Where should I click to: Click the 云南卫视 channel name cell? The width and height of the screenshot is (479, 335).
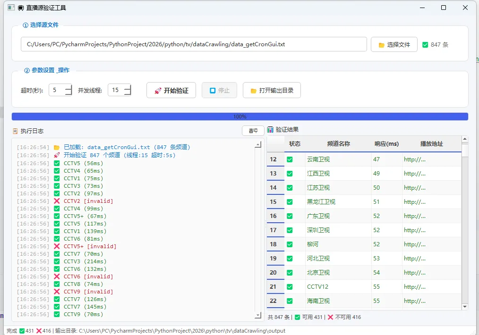[338, 159]
